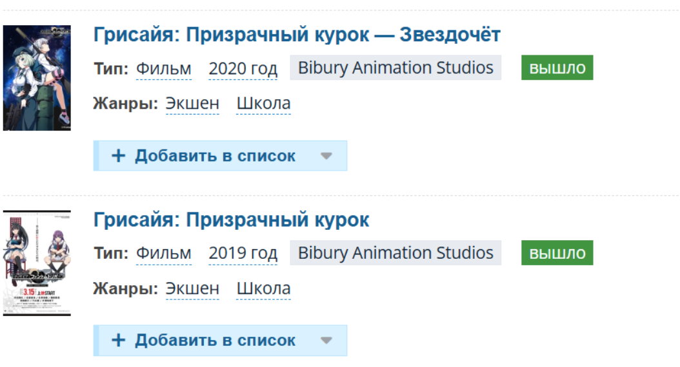This screenshot has width=680, height=367.
Task: Select the 2020 год link
Action: (243, 68)
